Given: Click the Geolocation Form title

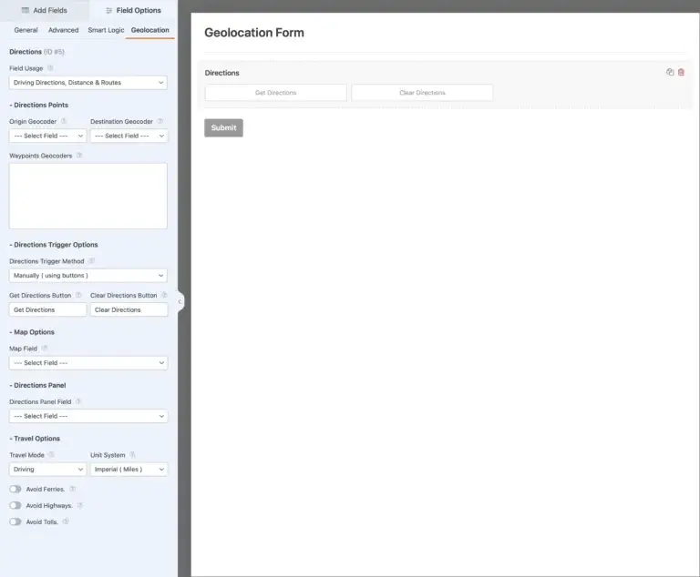Looking at the screenshot, I should click(x=254, y=33).
